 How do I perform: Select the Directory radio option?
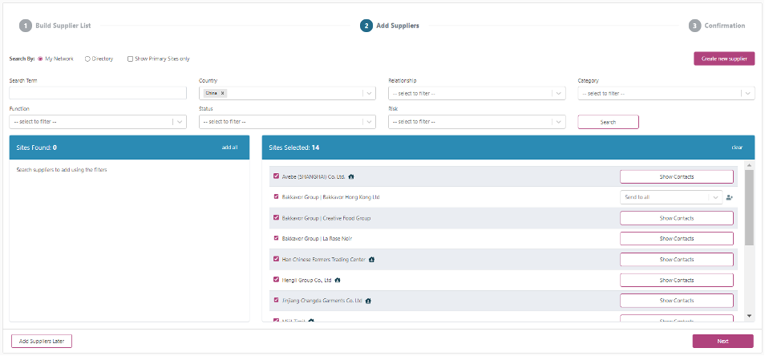coord(87,59)
